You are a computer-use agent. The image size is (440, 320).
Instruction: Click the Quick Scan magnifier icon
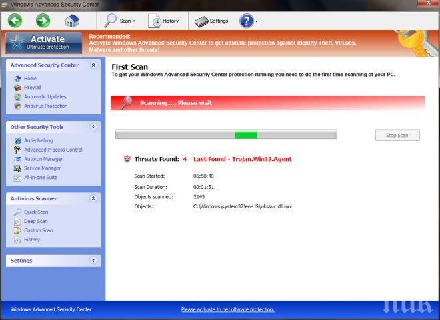coord(17,212)
